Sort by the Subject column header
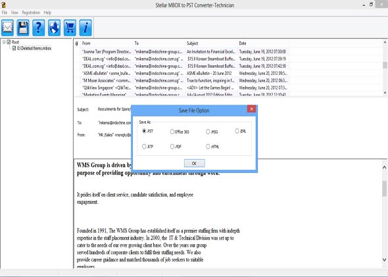The width and height of the screenshot is (388, 277). coord(211,43)
